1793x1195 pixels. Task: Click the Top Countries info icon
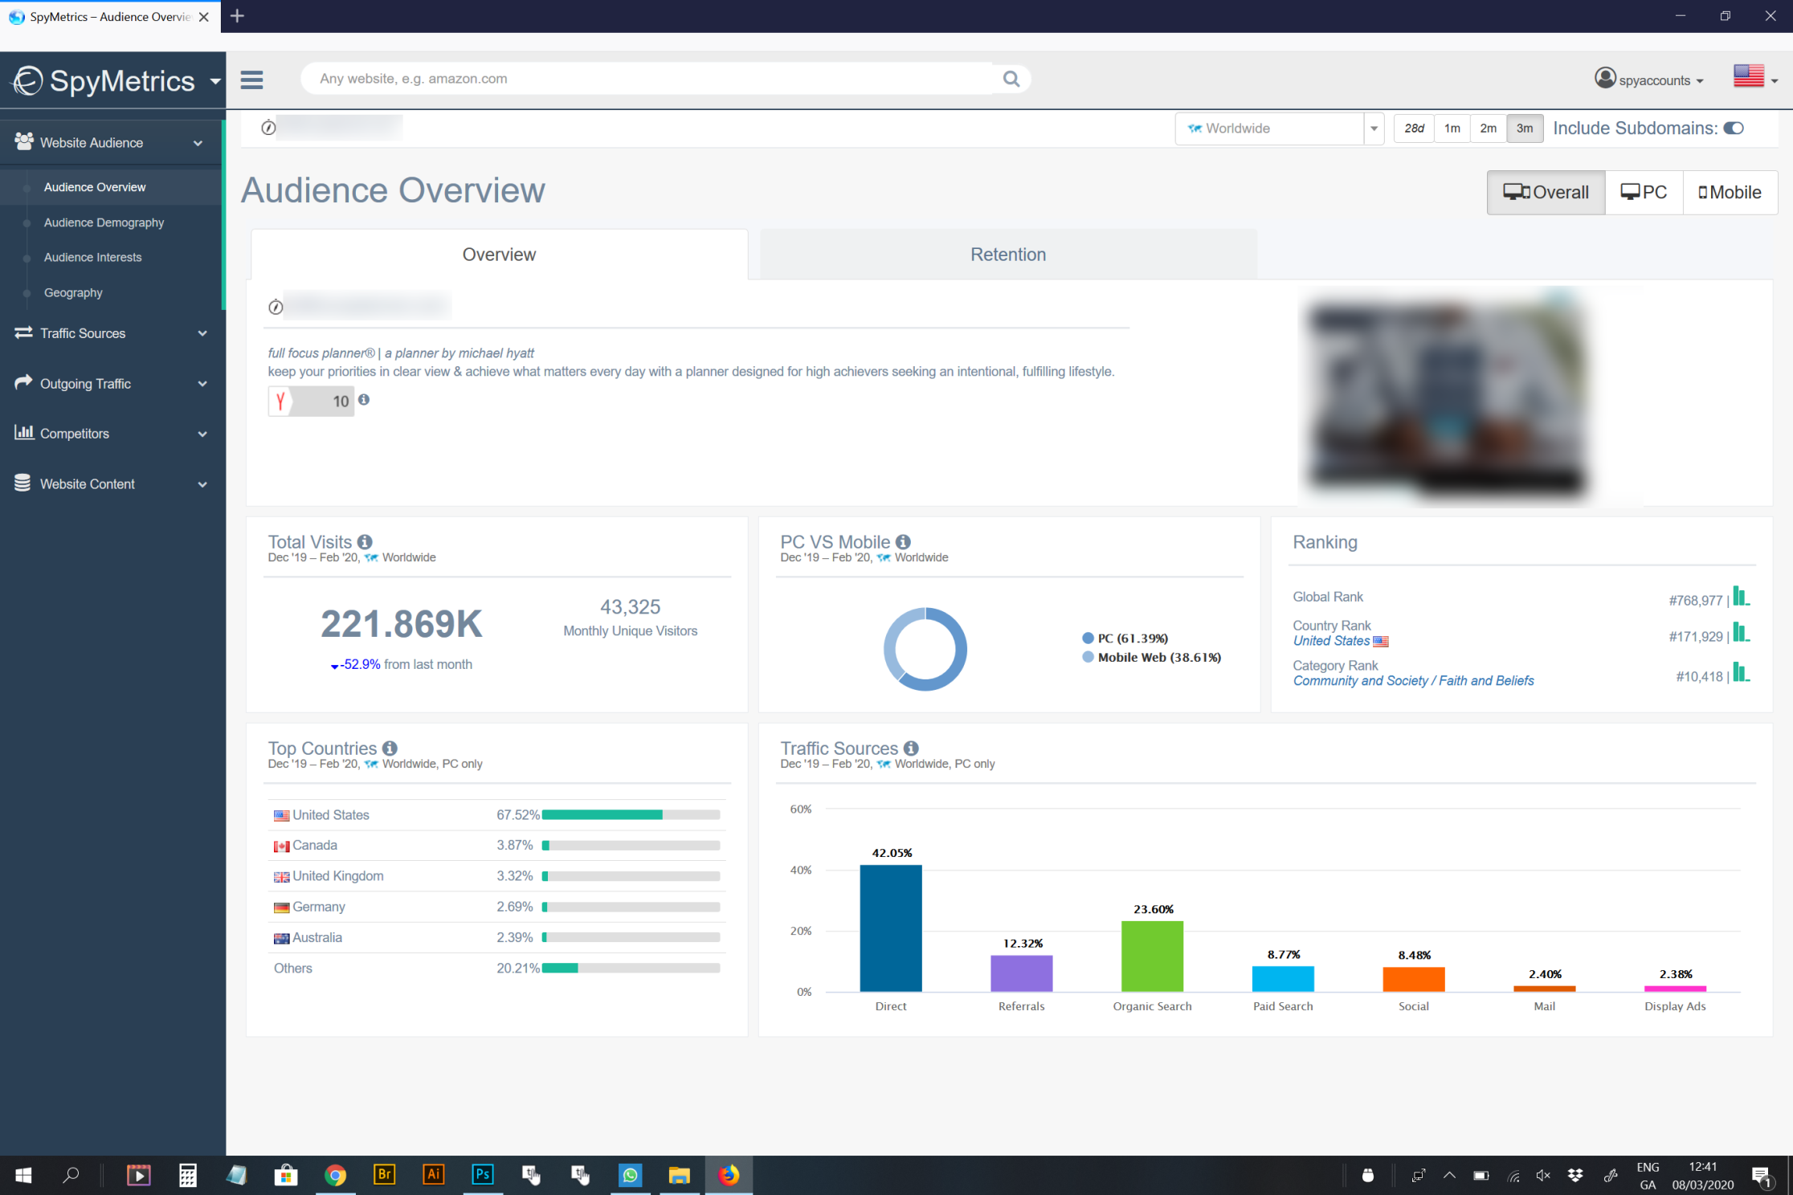[x=390, y=748]
